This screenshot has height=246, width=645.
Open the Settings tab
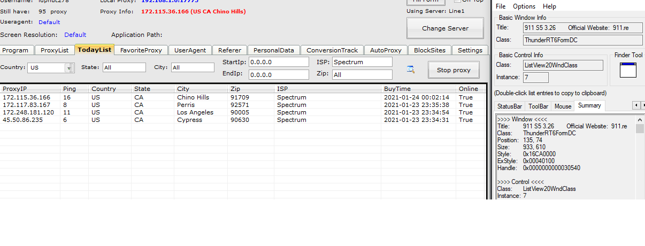coord(470,50)
